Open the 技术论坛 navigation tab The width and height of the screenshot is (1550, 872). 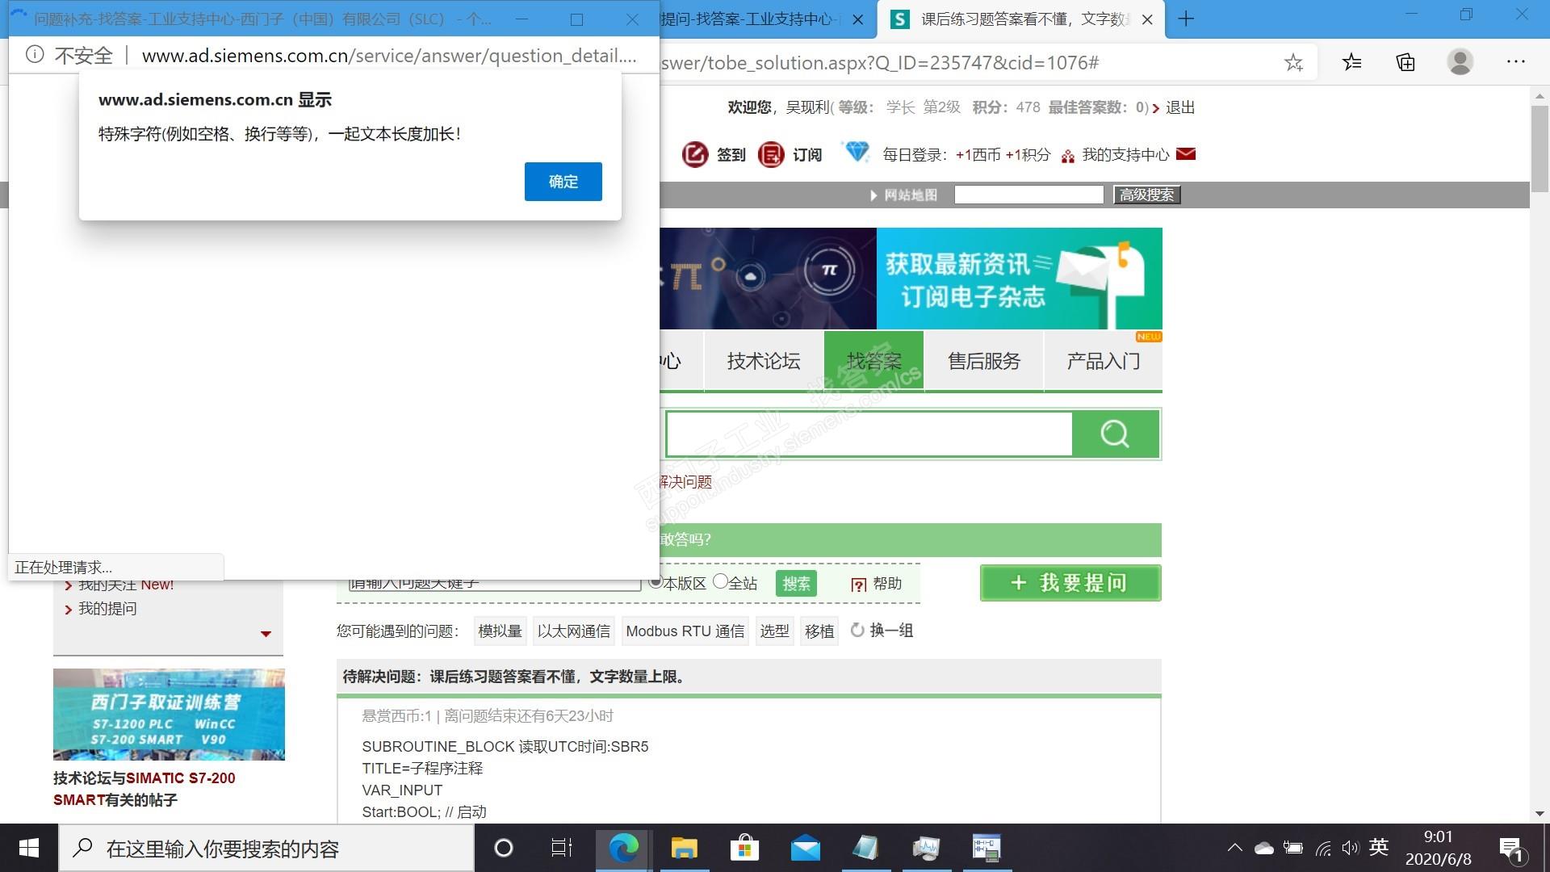(763, 361)
